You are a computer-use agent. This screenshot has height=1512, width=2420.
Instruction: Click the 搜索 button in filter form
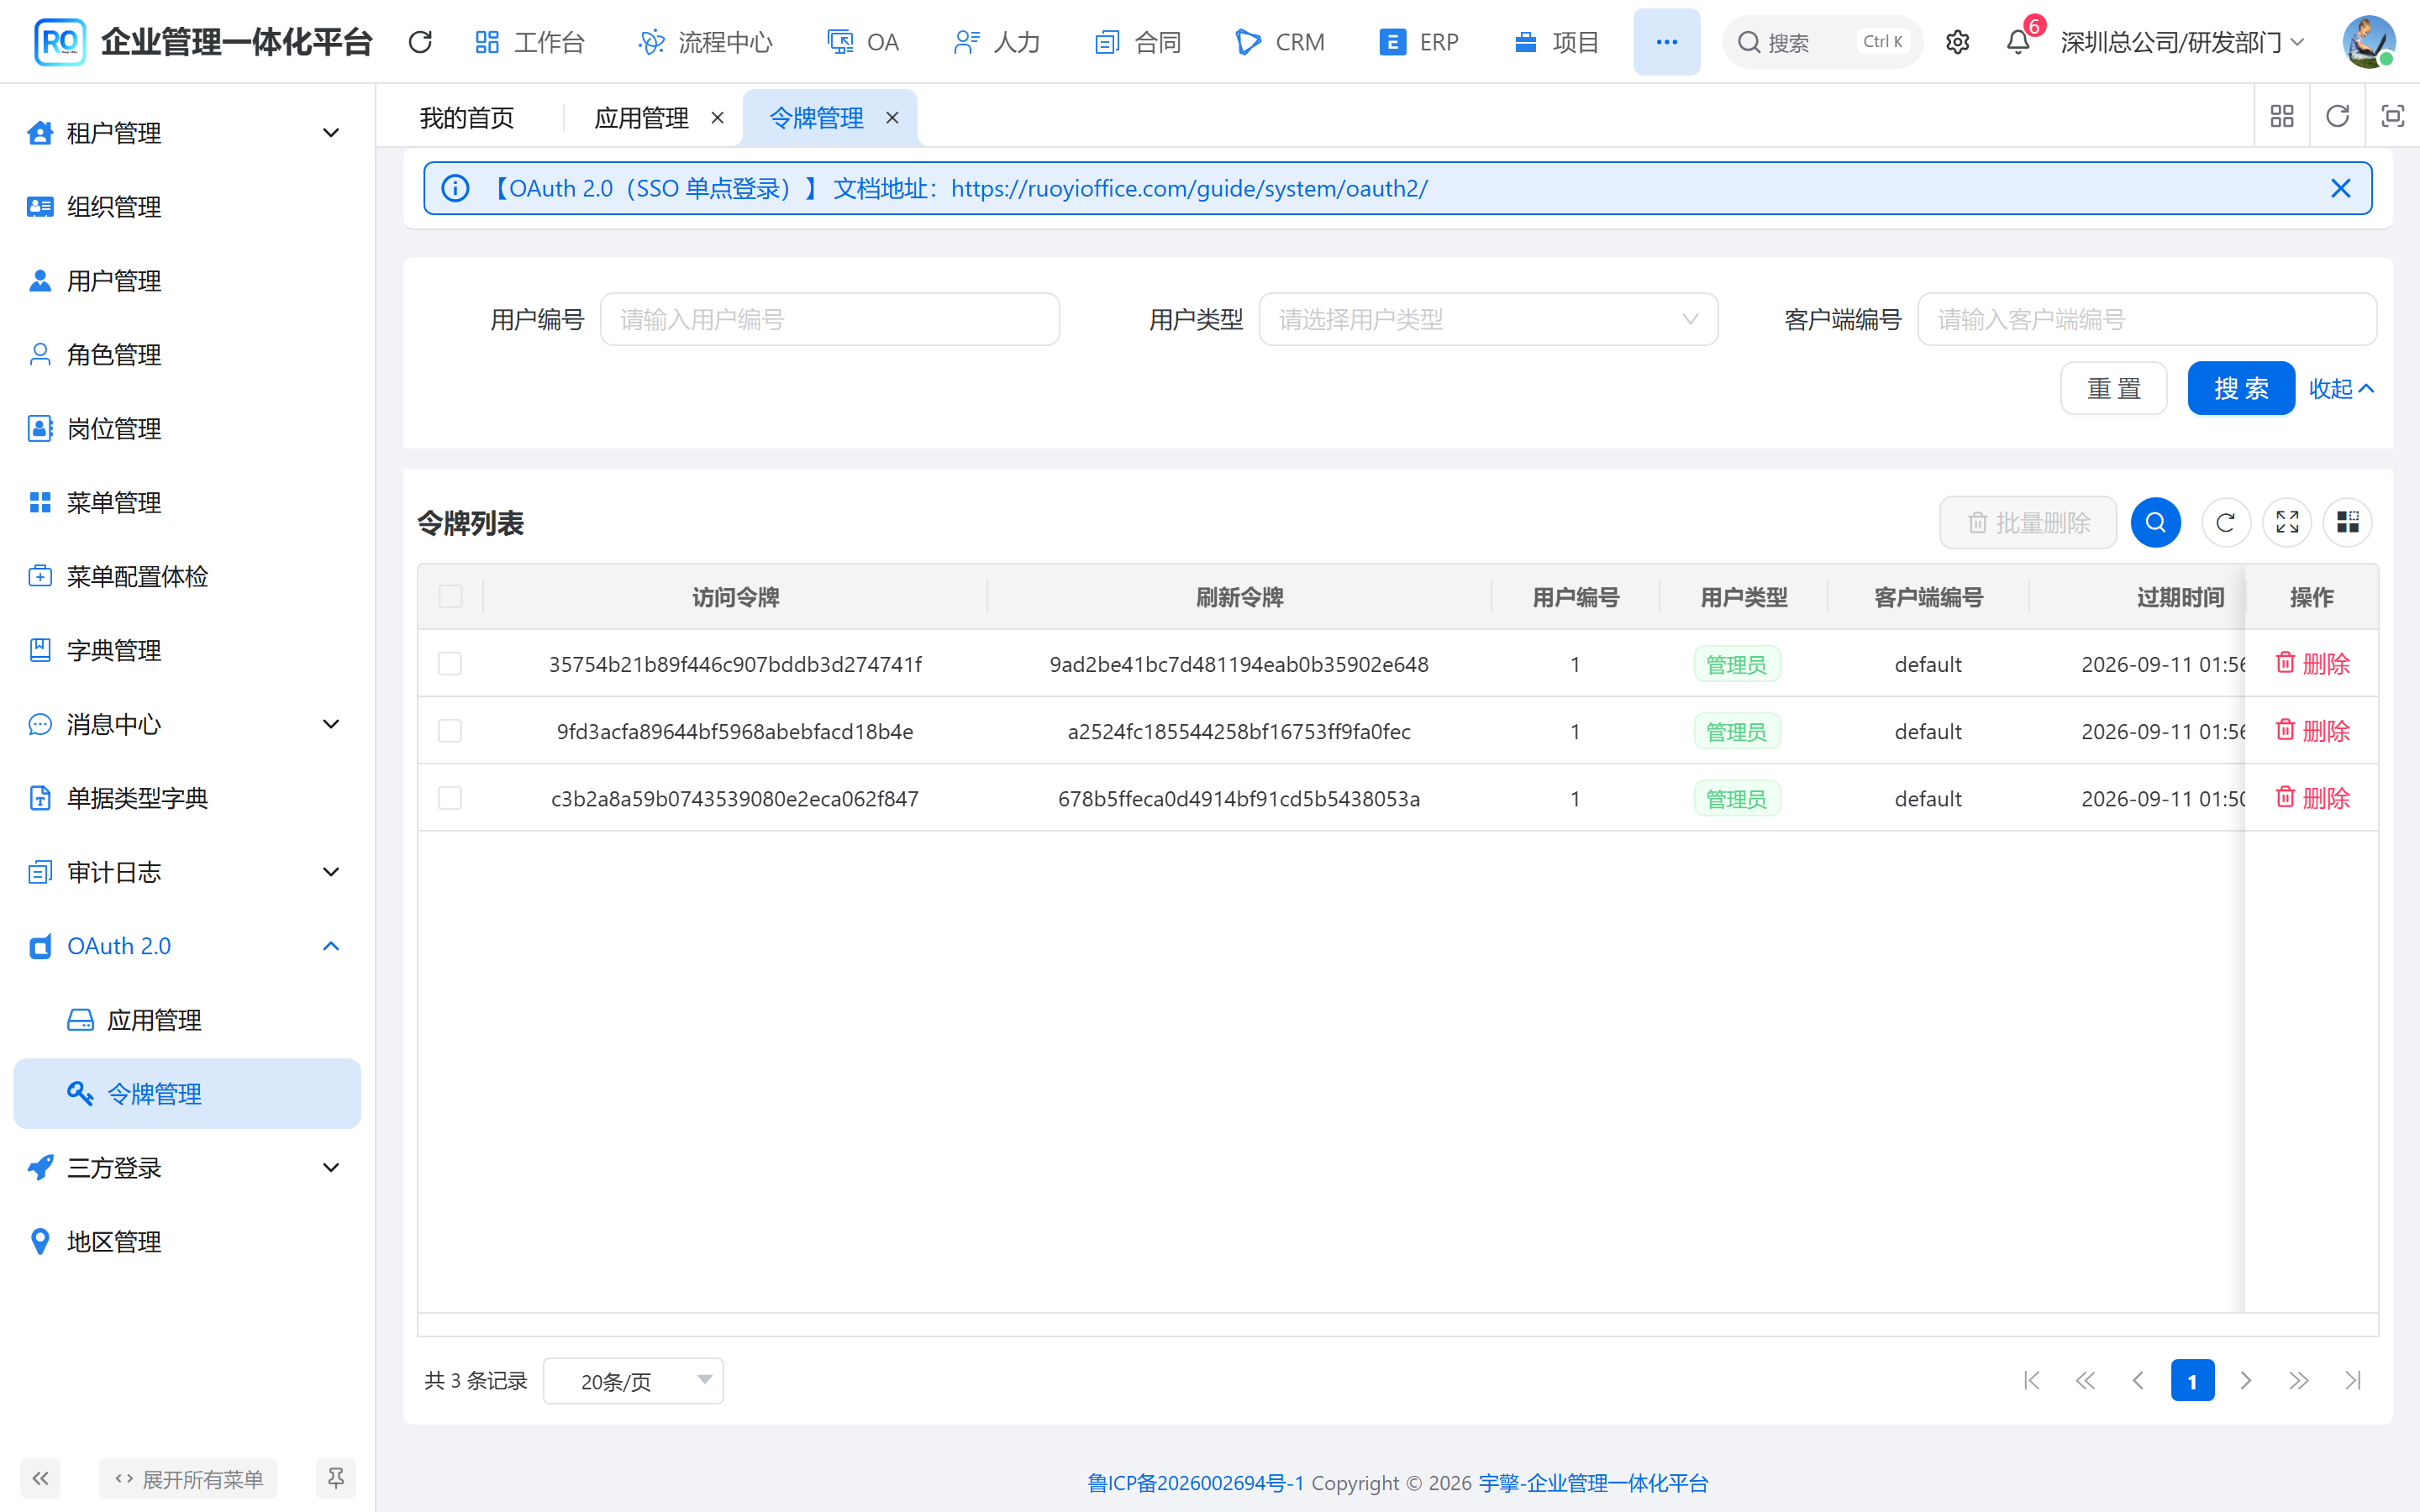2240,388
